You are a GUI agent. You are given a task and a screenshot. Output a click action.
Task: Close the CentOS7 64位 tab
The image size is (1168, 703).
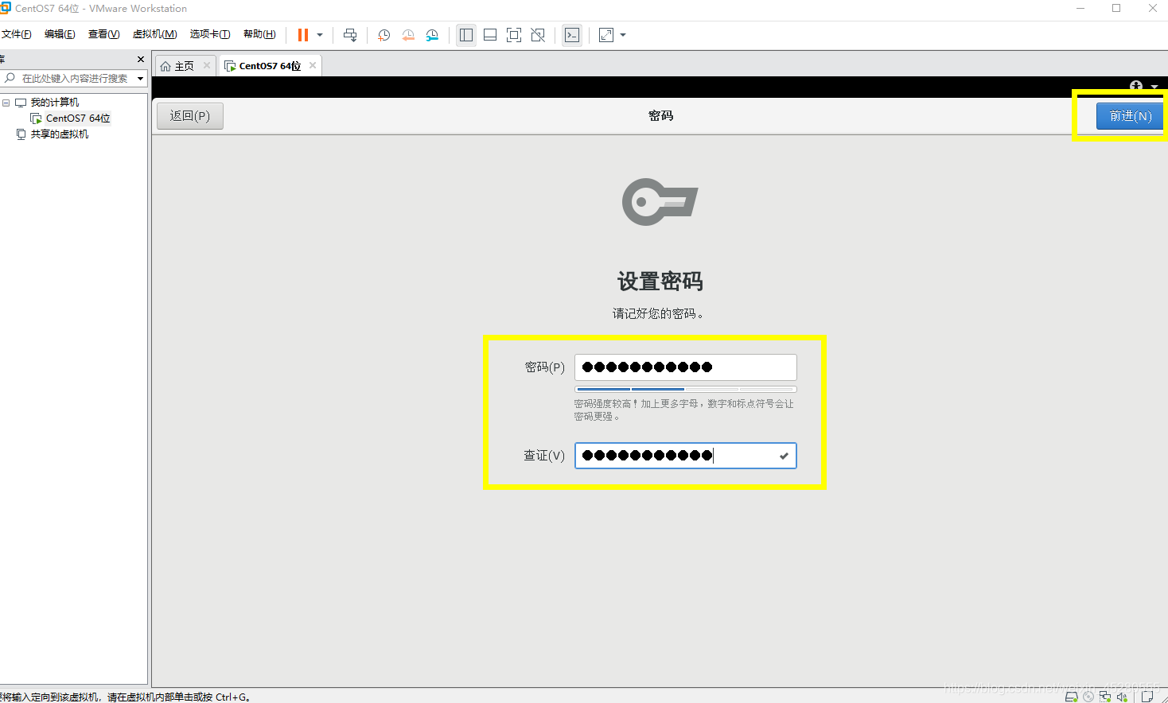pos(313,65)
